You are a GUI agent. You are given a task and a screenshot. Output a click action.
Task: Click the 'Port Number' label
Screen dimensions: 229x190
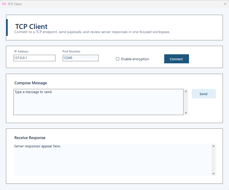pyautogui.click(x=72, y=51)
